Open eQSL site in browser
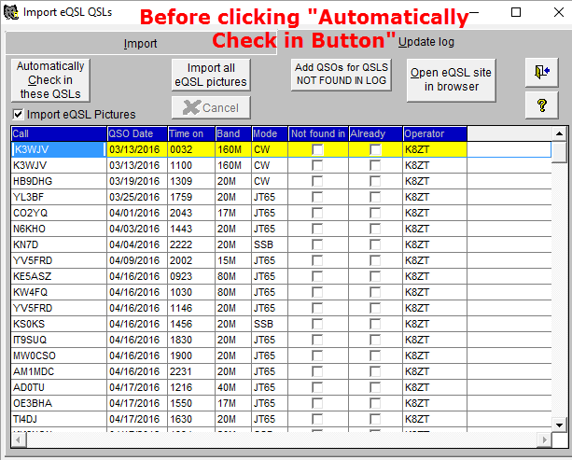The width and height of the screenshot is (572, 460). coord(451,79)
